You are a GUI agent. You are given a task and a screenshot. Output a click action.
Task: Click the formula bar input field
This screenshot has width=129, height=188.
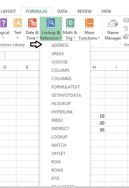(23, 56)
